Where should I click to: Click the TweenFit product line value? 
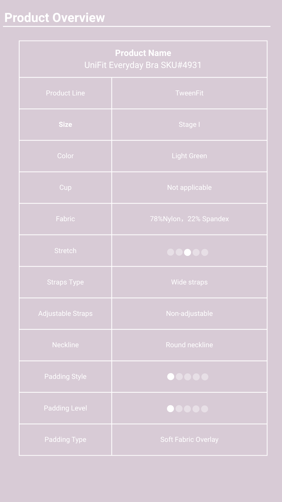point(189,93)
